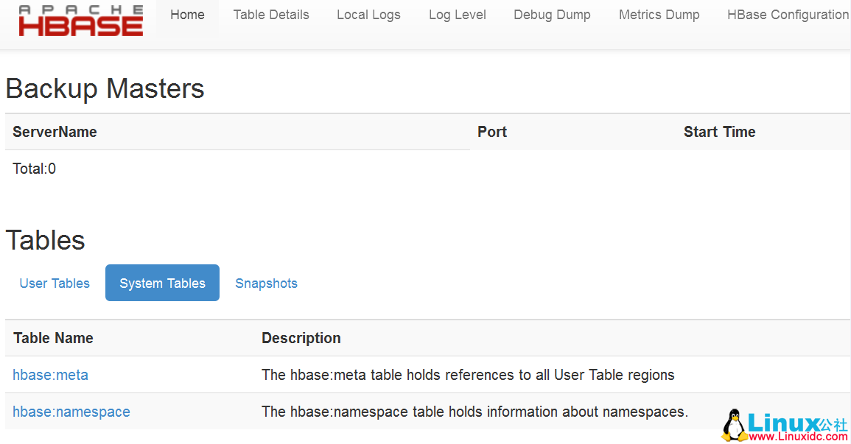Screen dimensions: 851x444
Task: Open HBase Configuration from the navbar
Action: (788, 14)
